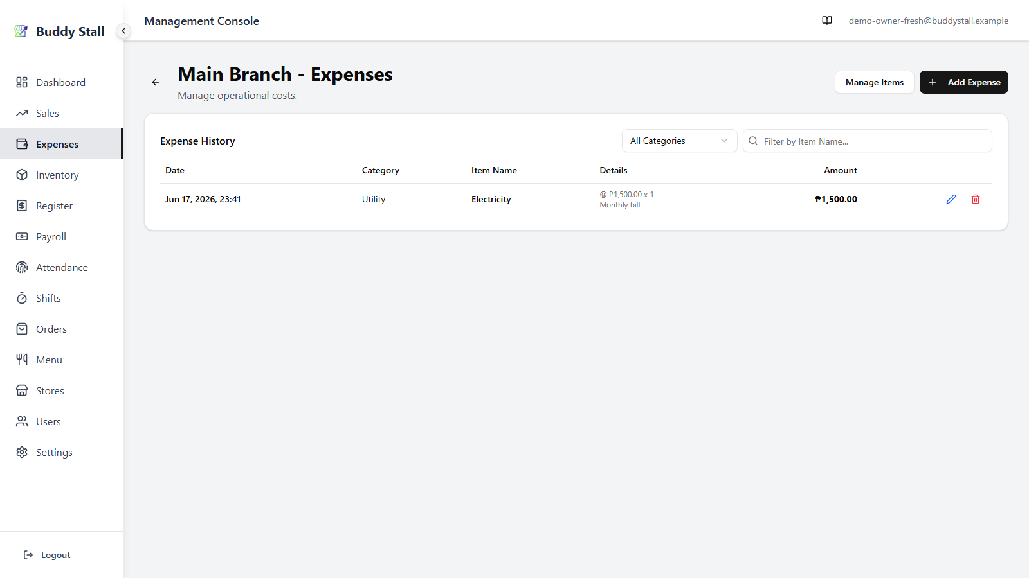Screen dimensions: 1029x578
Task: Click the Menu utensils icon
Action: click(22, 360)
